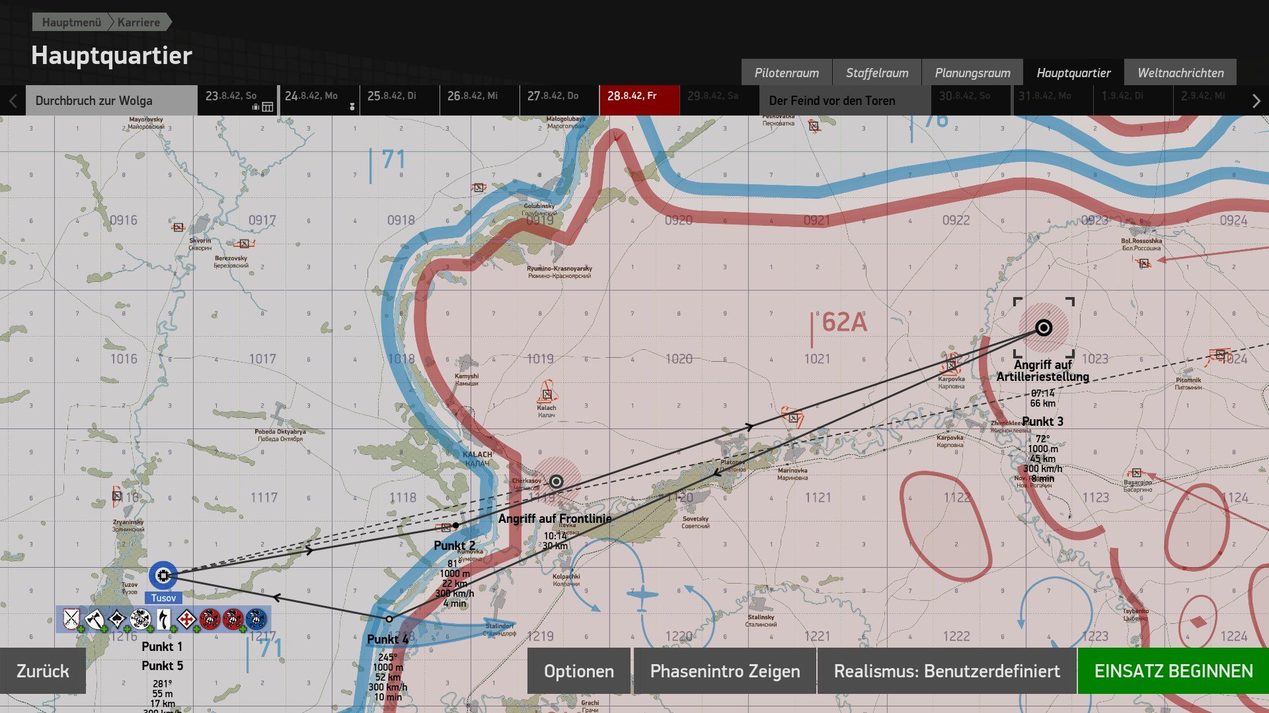Click the Punkt 2 waypoint dot
The width and height of the screenshot is (1269, 713).
click(455, 526)
